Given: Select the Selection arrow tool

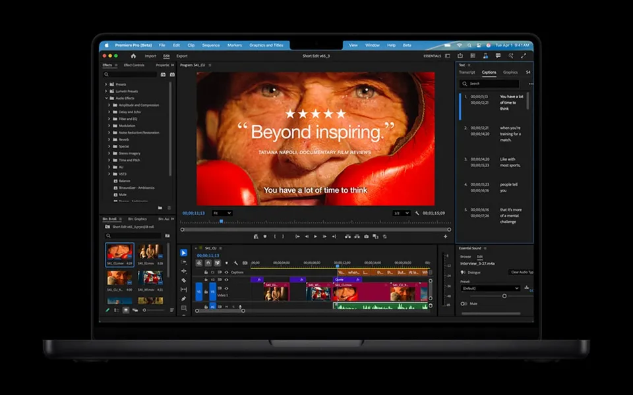Looking at the screenshot, I should tap(184, 253).
